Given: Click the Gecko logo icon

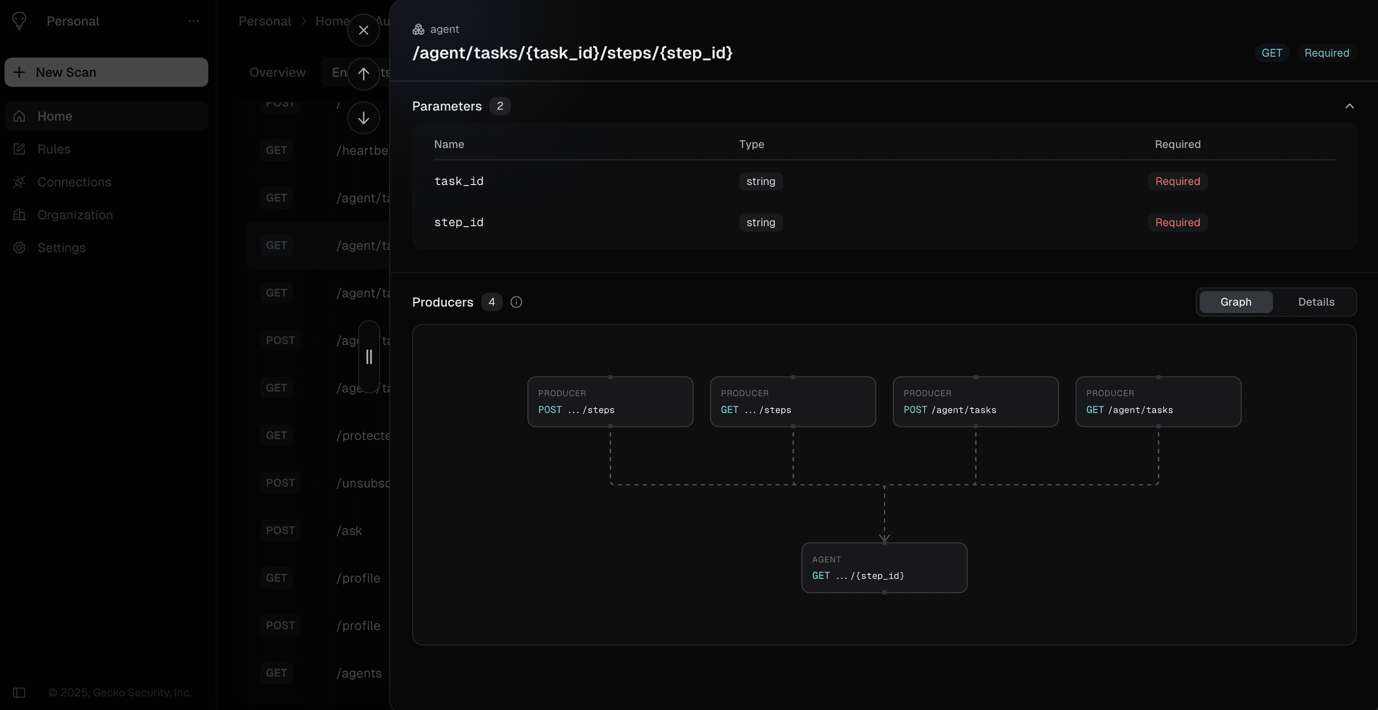Looking at the screenshot, I should (x=19, y=21).
